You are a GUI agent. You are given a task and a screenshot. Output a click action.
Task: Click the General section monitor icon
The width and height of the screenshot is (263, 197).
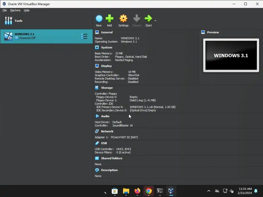point(97,32)
